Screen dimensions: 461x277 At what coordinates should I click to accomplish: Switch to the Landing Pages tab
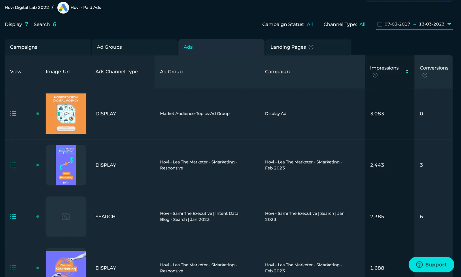pos(308,47)
